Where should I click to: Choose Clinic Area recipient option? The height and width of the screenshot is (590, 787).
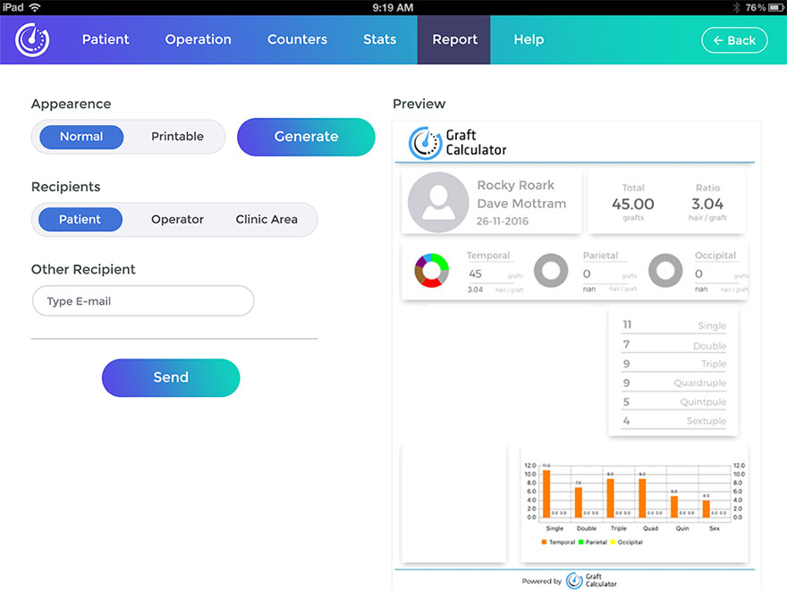(x=267, y=219)
